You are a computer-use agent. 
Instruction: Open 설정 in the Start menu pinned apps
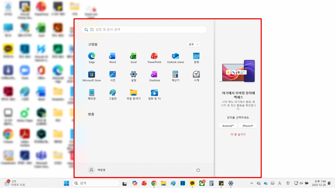pos(133,76)
